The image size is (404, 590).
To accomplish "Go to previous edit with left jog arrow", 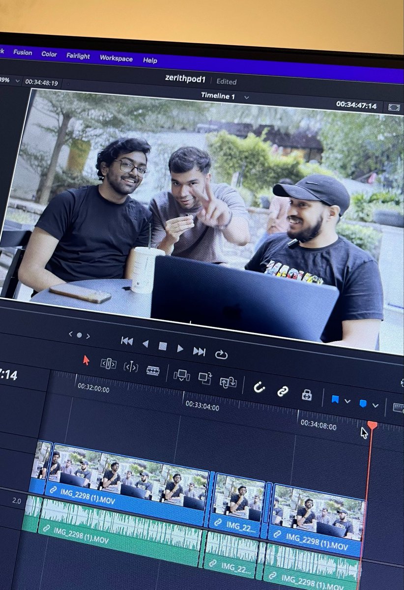I will (x=70, y=334).
